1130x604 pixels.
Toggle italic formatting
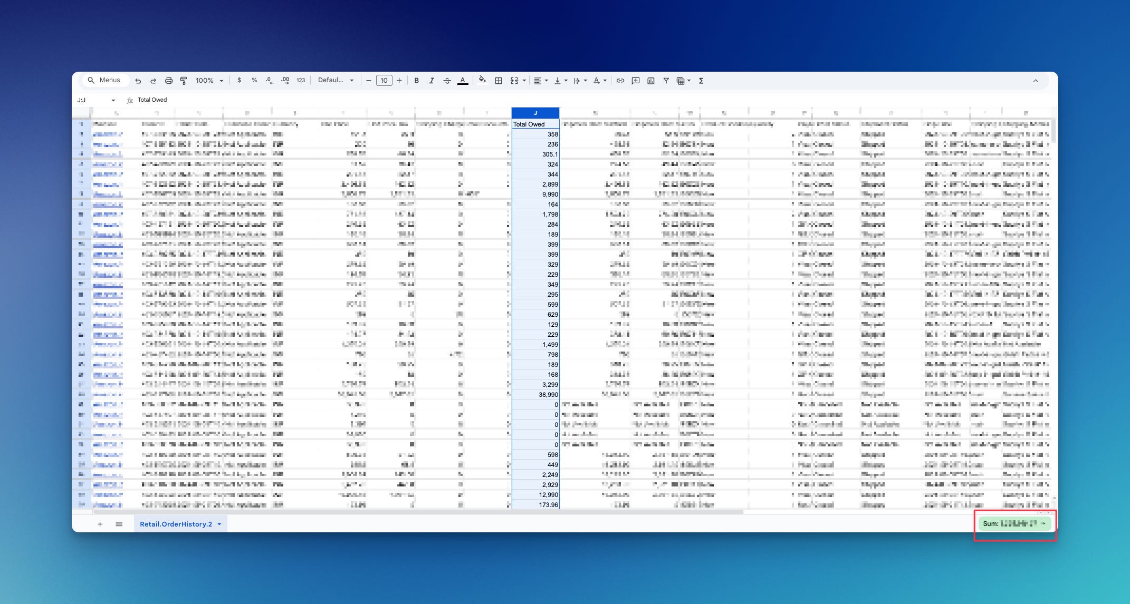coord(432,81)
